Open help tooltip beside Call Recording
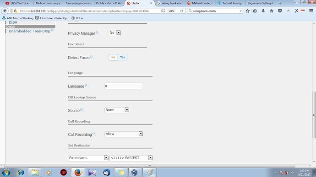Screen dimensions: 316x177 tap(93, 134)
